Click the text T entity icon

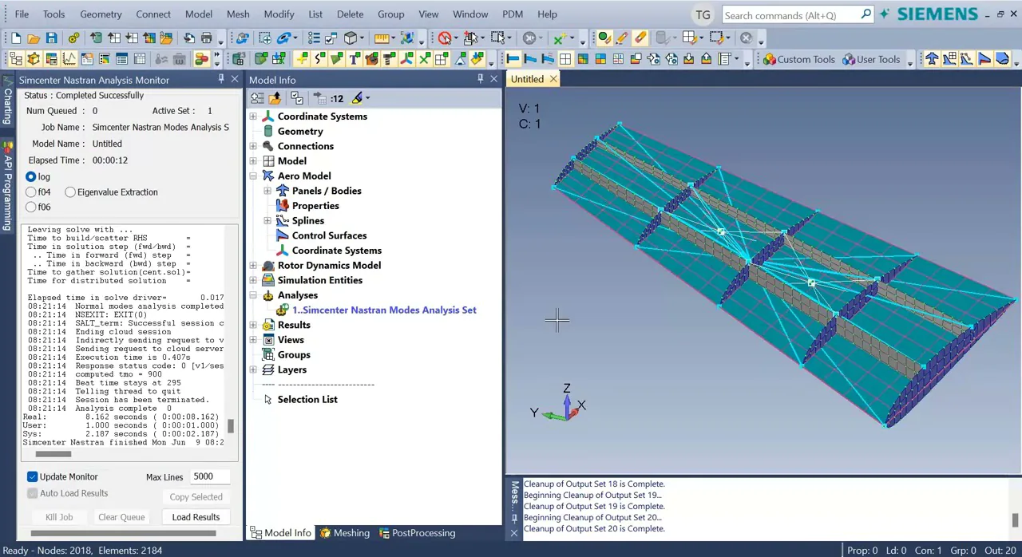coord(354,59)
